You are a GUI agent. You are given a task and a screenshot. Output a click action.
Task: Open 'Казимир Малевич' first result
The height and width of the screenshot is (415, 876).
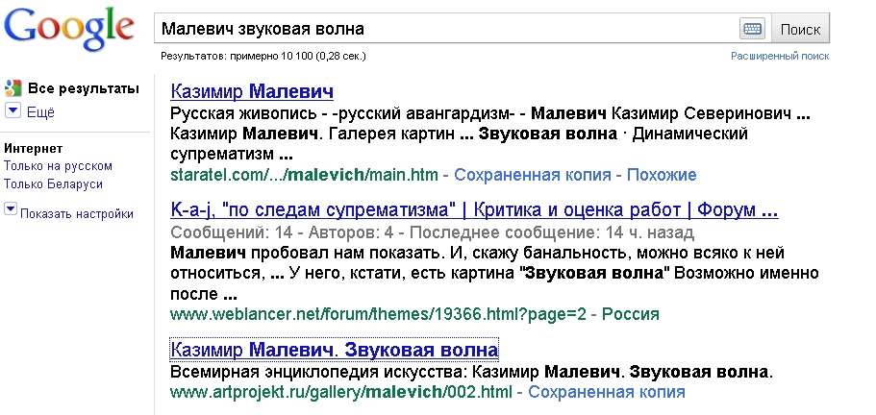(x=251, y=92)
